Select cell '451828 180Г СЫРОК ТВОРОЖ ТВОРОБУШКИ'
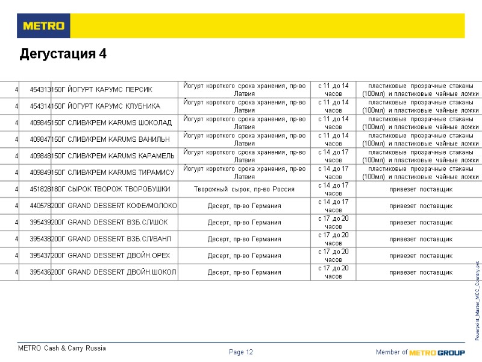This screenshot has height=362, width=482. [100, 189]
